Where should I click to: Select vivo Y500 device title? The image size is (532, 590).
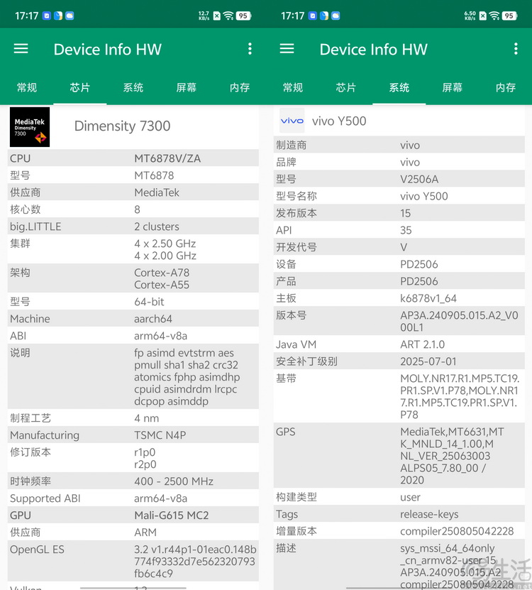[x=339, y=121]
